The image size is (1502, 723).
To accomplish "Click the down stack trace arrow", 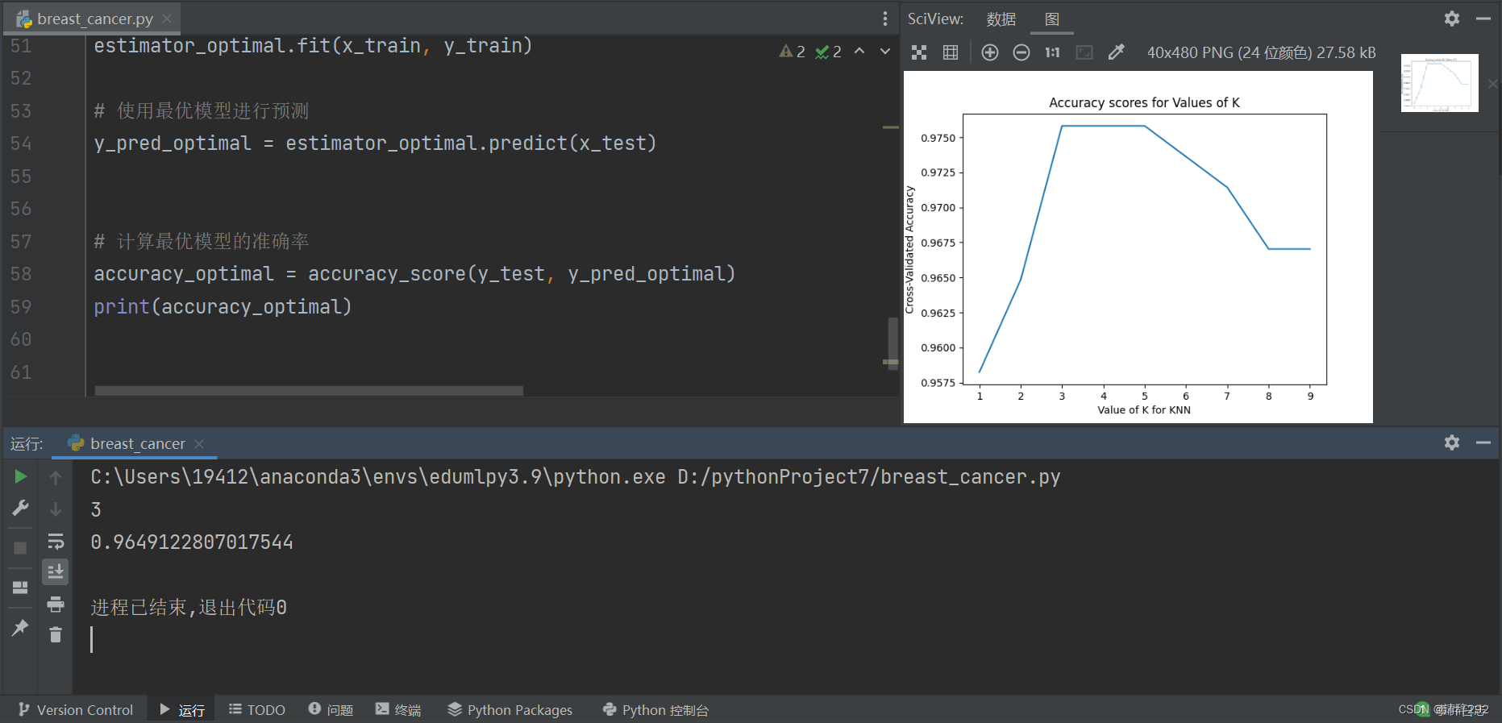I will click(x=56, y=509).
